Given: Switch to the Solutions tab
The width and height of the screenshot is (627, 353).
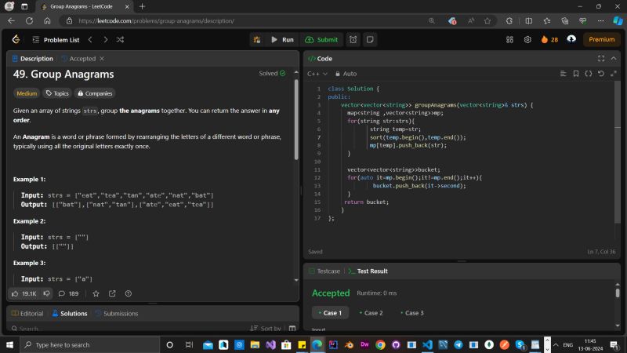Looking at the screenshot, I should [x=69, y=313].
